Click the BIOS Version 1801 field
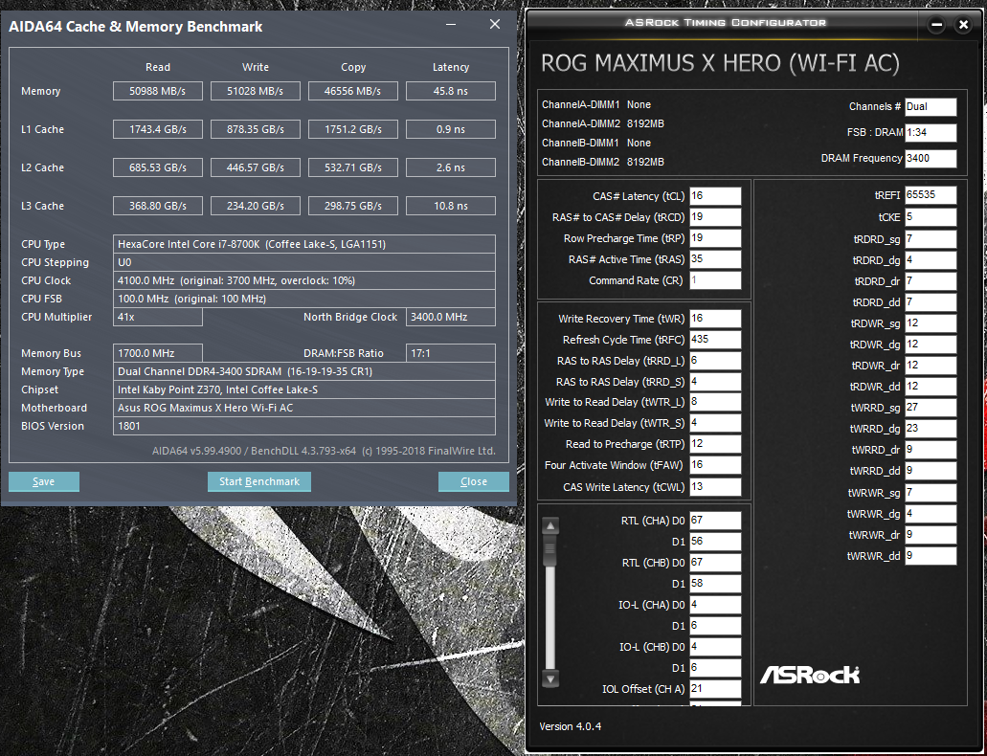987x756 pixels. tap(304, 426)
